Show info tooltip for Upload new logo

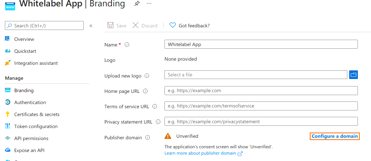pos(147,76)
